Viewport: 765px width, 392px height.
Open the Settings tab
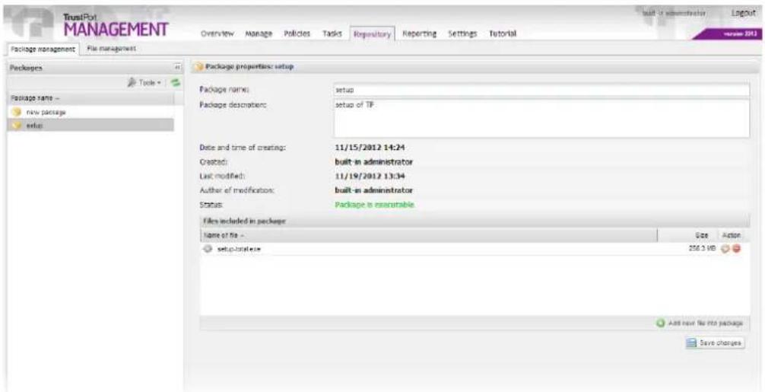[x=462, y=33]
